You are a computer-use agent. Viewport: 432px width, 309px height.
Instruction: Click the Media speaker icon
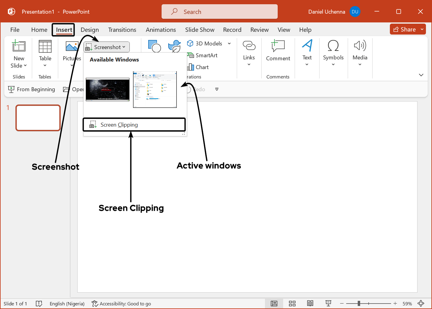click(x=360, y=46)
